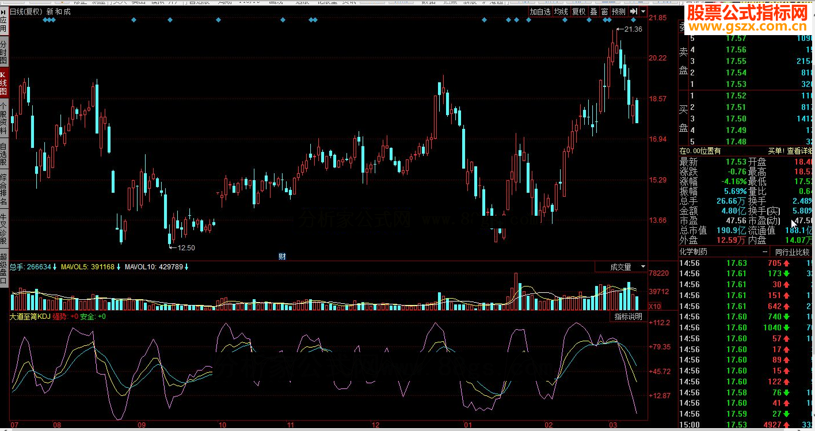Toggle the 复权 price adjustment button
The width and height of the screenshot is (815, 431).
click(x=578, y=12)
